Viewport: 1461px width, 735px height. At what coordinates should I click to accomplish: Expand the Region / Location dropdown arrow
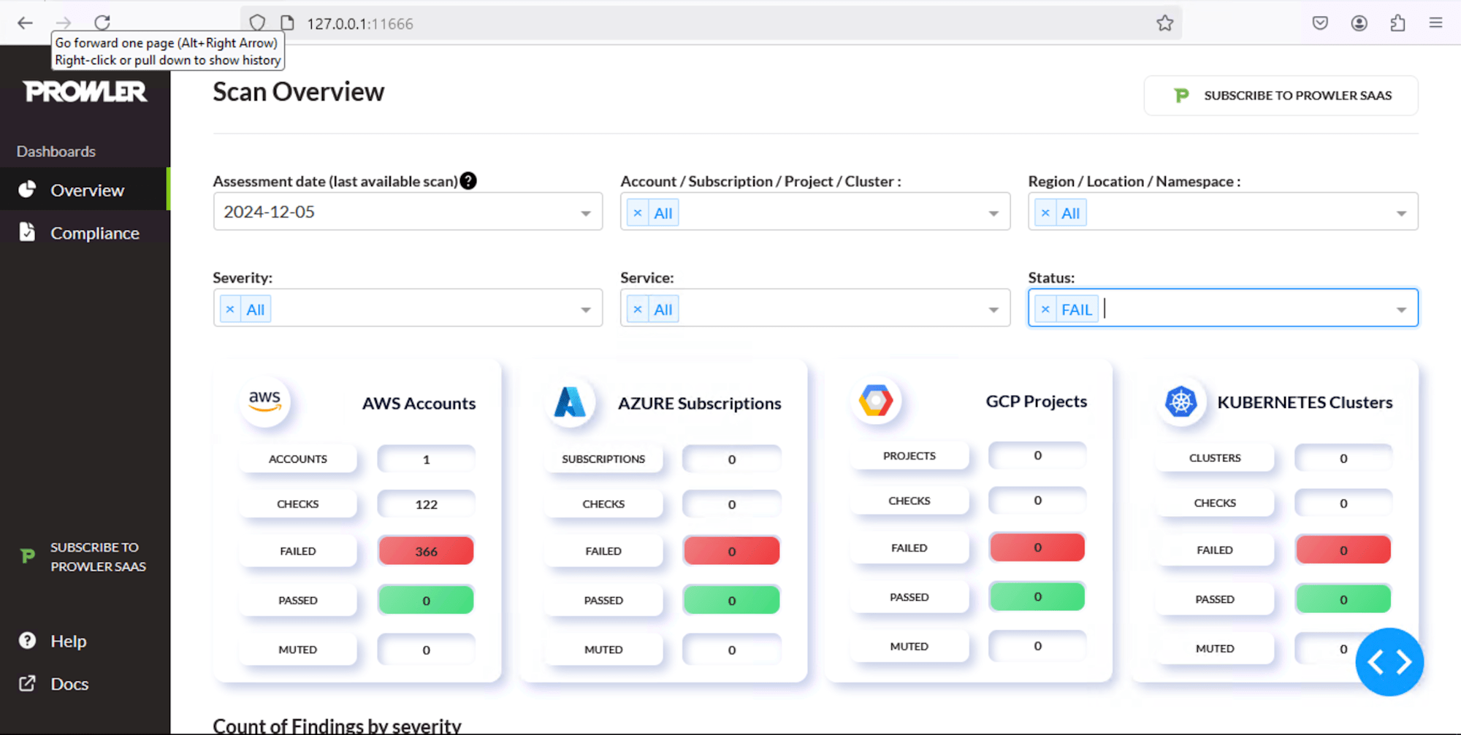pyautogui.click(x=1401, y=213)
